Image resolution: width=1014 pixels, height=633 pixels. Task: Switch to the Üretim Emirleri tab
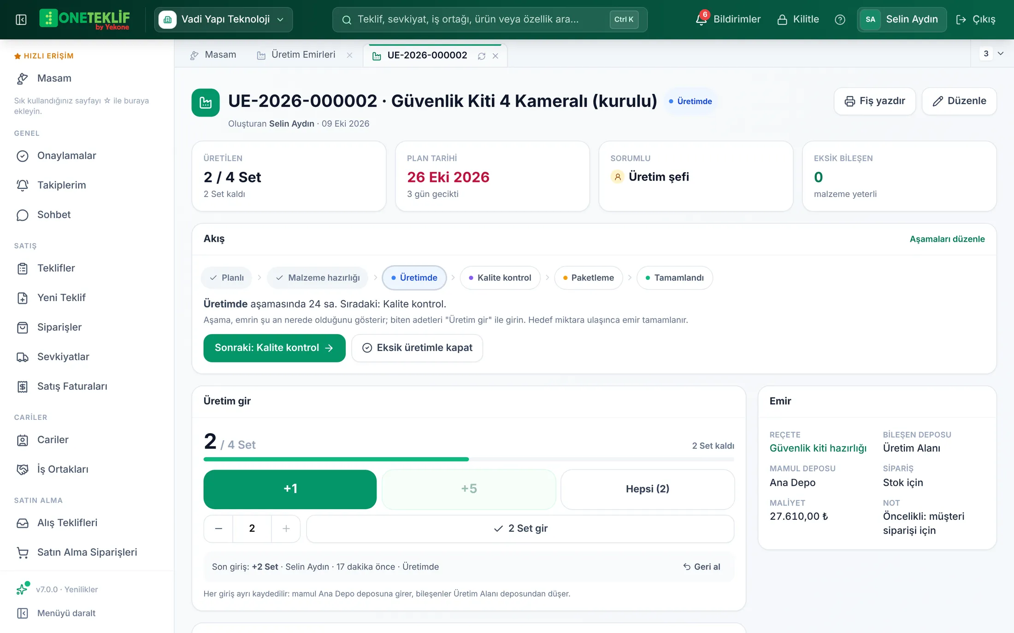pyautogui.click(x=297, y=55)
